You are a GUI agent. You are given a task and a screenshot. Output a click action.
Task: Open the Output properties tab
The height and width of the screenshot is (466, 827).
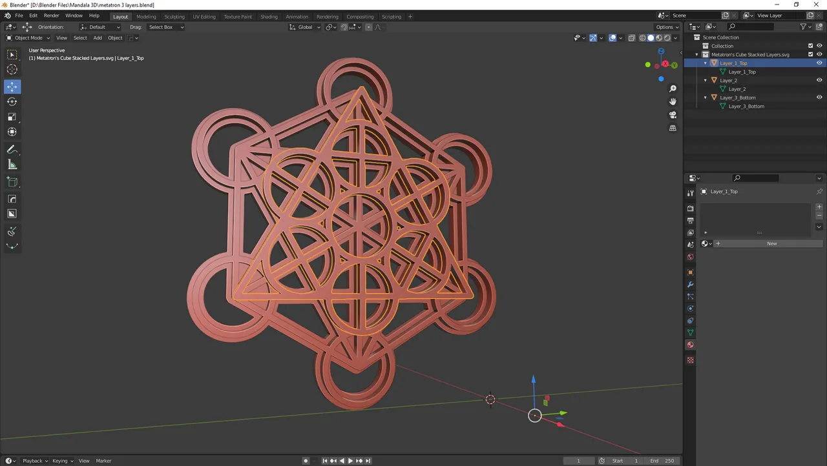pyautogui.click(x=690, y=221)
